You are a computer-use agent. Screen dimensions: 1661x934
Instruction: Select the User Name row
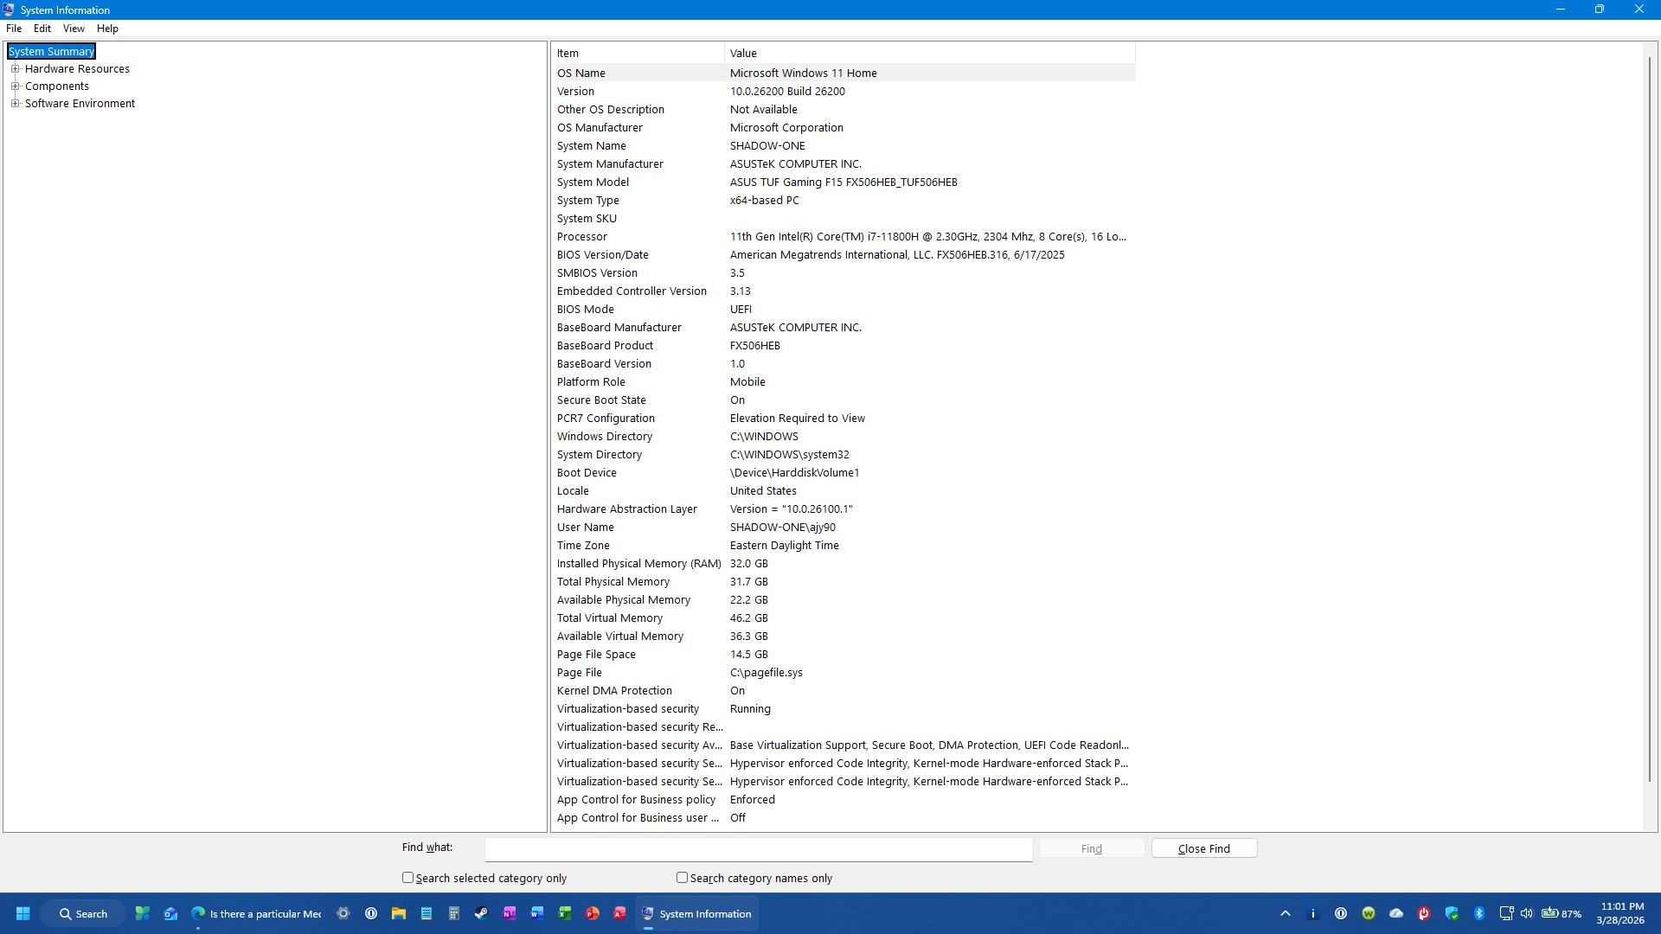point(844,527)
